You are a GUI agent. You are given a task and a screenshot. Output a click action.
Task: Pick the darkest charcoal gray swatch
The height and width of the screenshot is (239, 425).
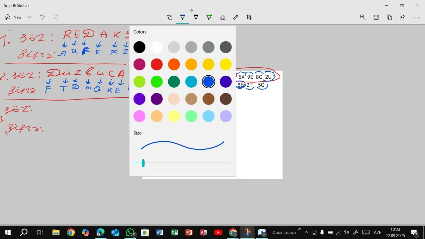[226, 47]
